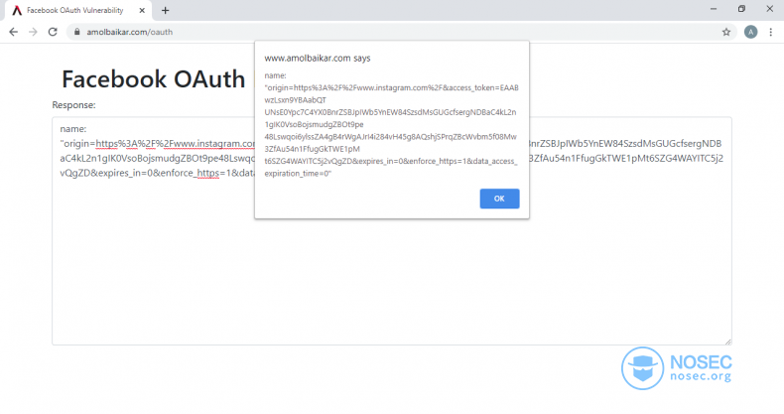
Task: Close the Chrome window
Action: click(x=770, y=9)
